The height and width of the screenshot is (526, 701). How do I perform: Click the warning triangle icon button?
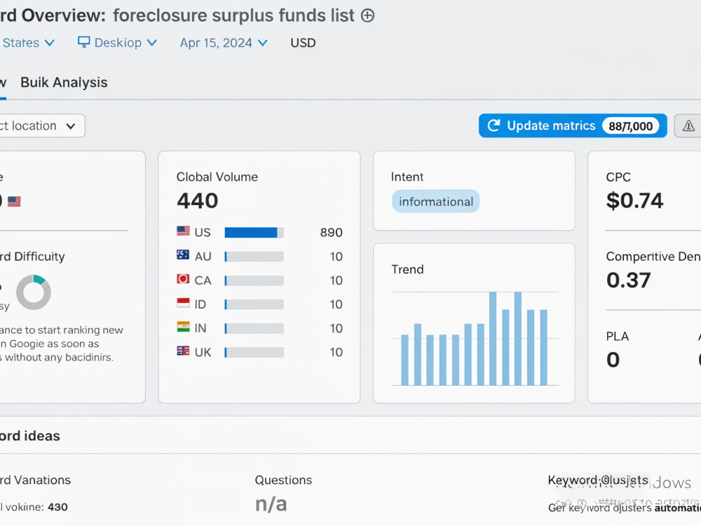[688, 126]
